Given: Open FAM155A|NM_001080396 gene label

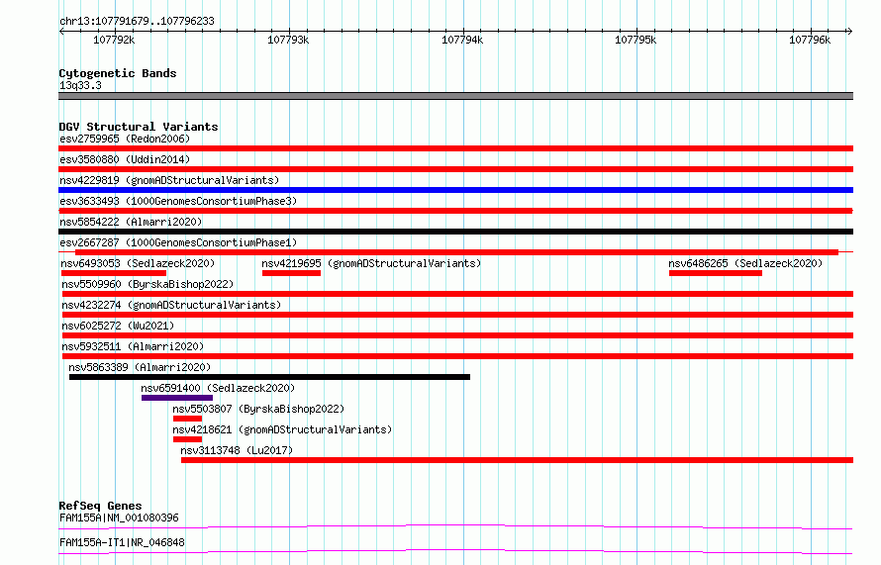Looking at the screenshot, I should coord(119,518).
